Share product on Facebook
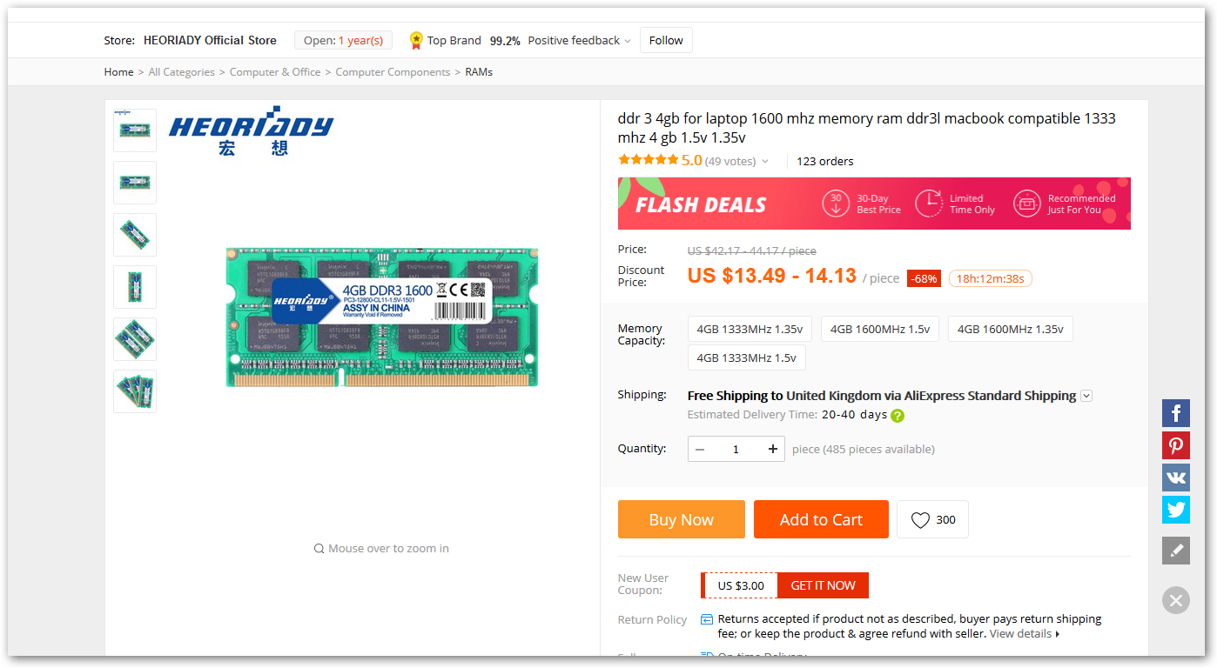Viewport: 1217px width, 668px height. point(1175,413)
